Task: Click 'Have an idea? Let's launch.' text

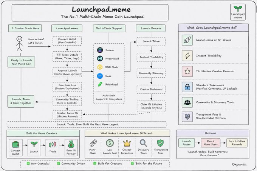Action: coord(36,41)
